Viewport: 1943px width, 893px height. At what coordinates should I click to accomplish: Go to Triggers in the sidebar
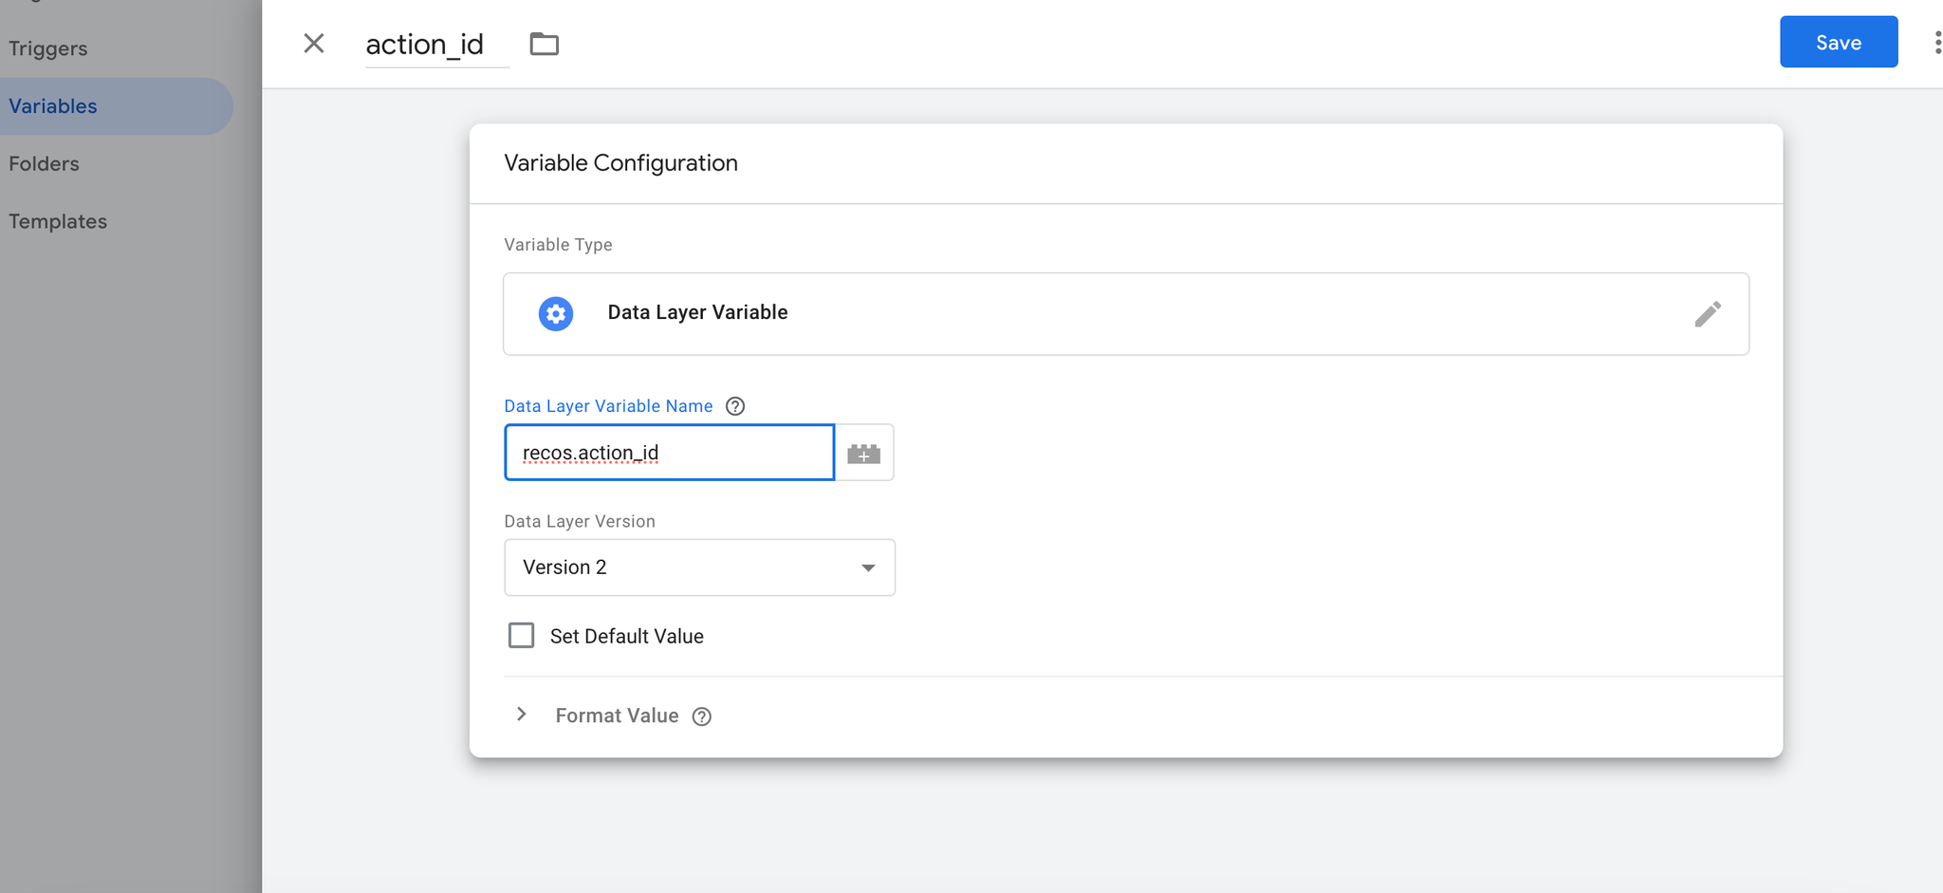tap(48, 48)
